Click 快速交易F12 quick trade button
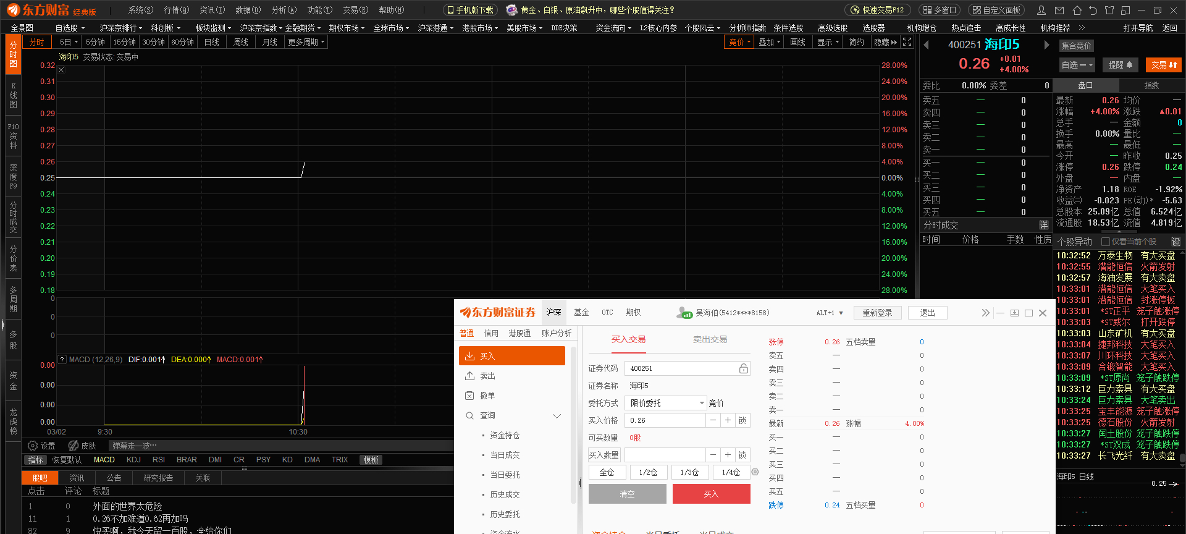This screenshot has width=1186, height=534. tap(877, 10)
